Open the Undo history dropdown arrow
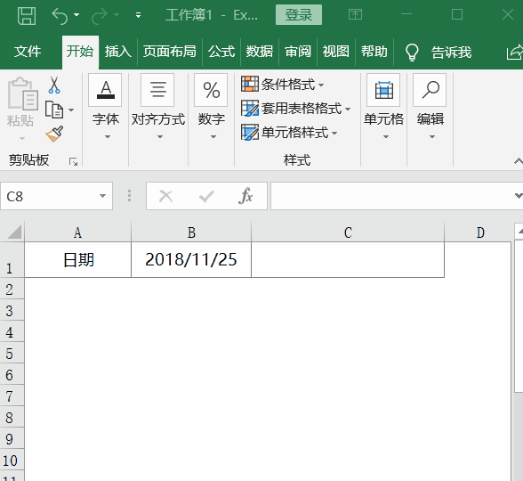This screenshot has height=481, width=523. click(x=76, y=15)
